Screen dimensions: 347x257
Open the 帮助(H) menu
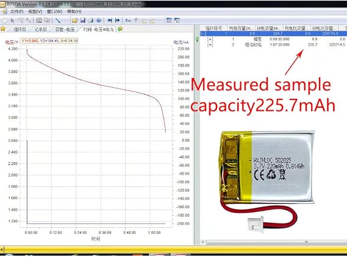(74, 12)
